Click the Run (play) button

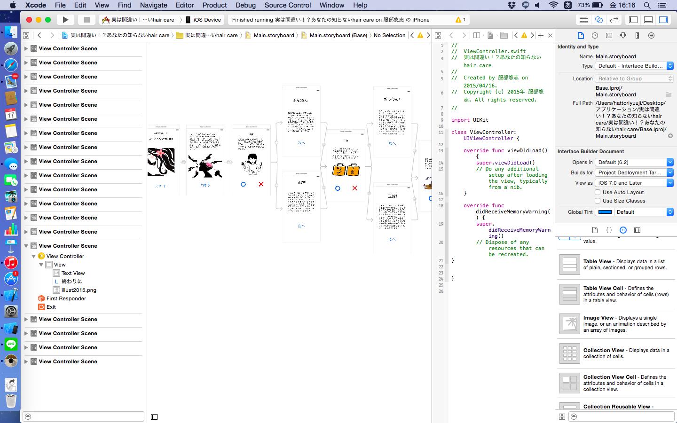point(65,20)
